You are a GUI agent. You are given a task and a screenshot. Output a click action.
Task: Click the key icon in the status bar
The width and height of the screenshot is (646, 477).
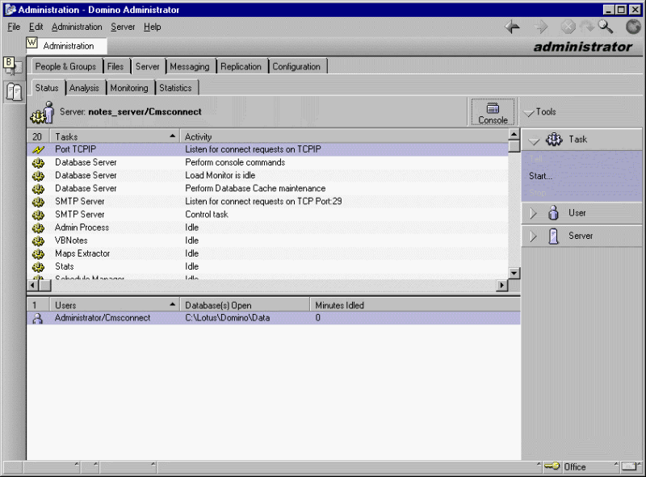(552, 467)
